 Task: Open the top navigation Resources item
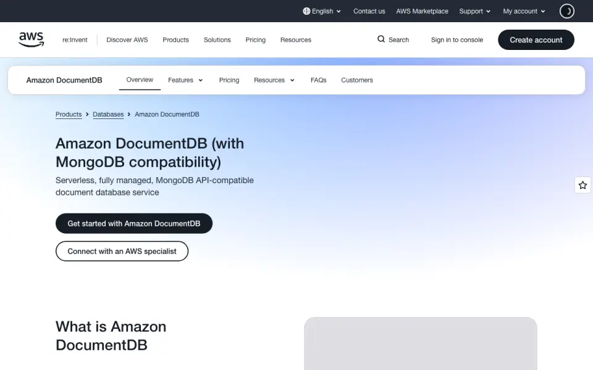[x=296, y=39]
